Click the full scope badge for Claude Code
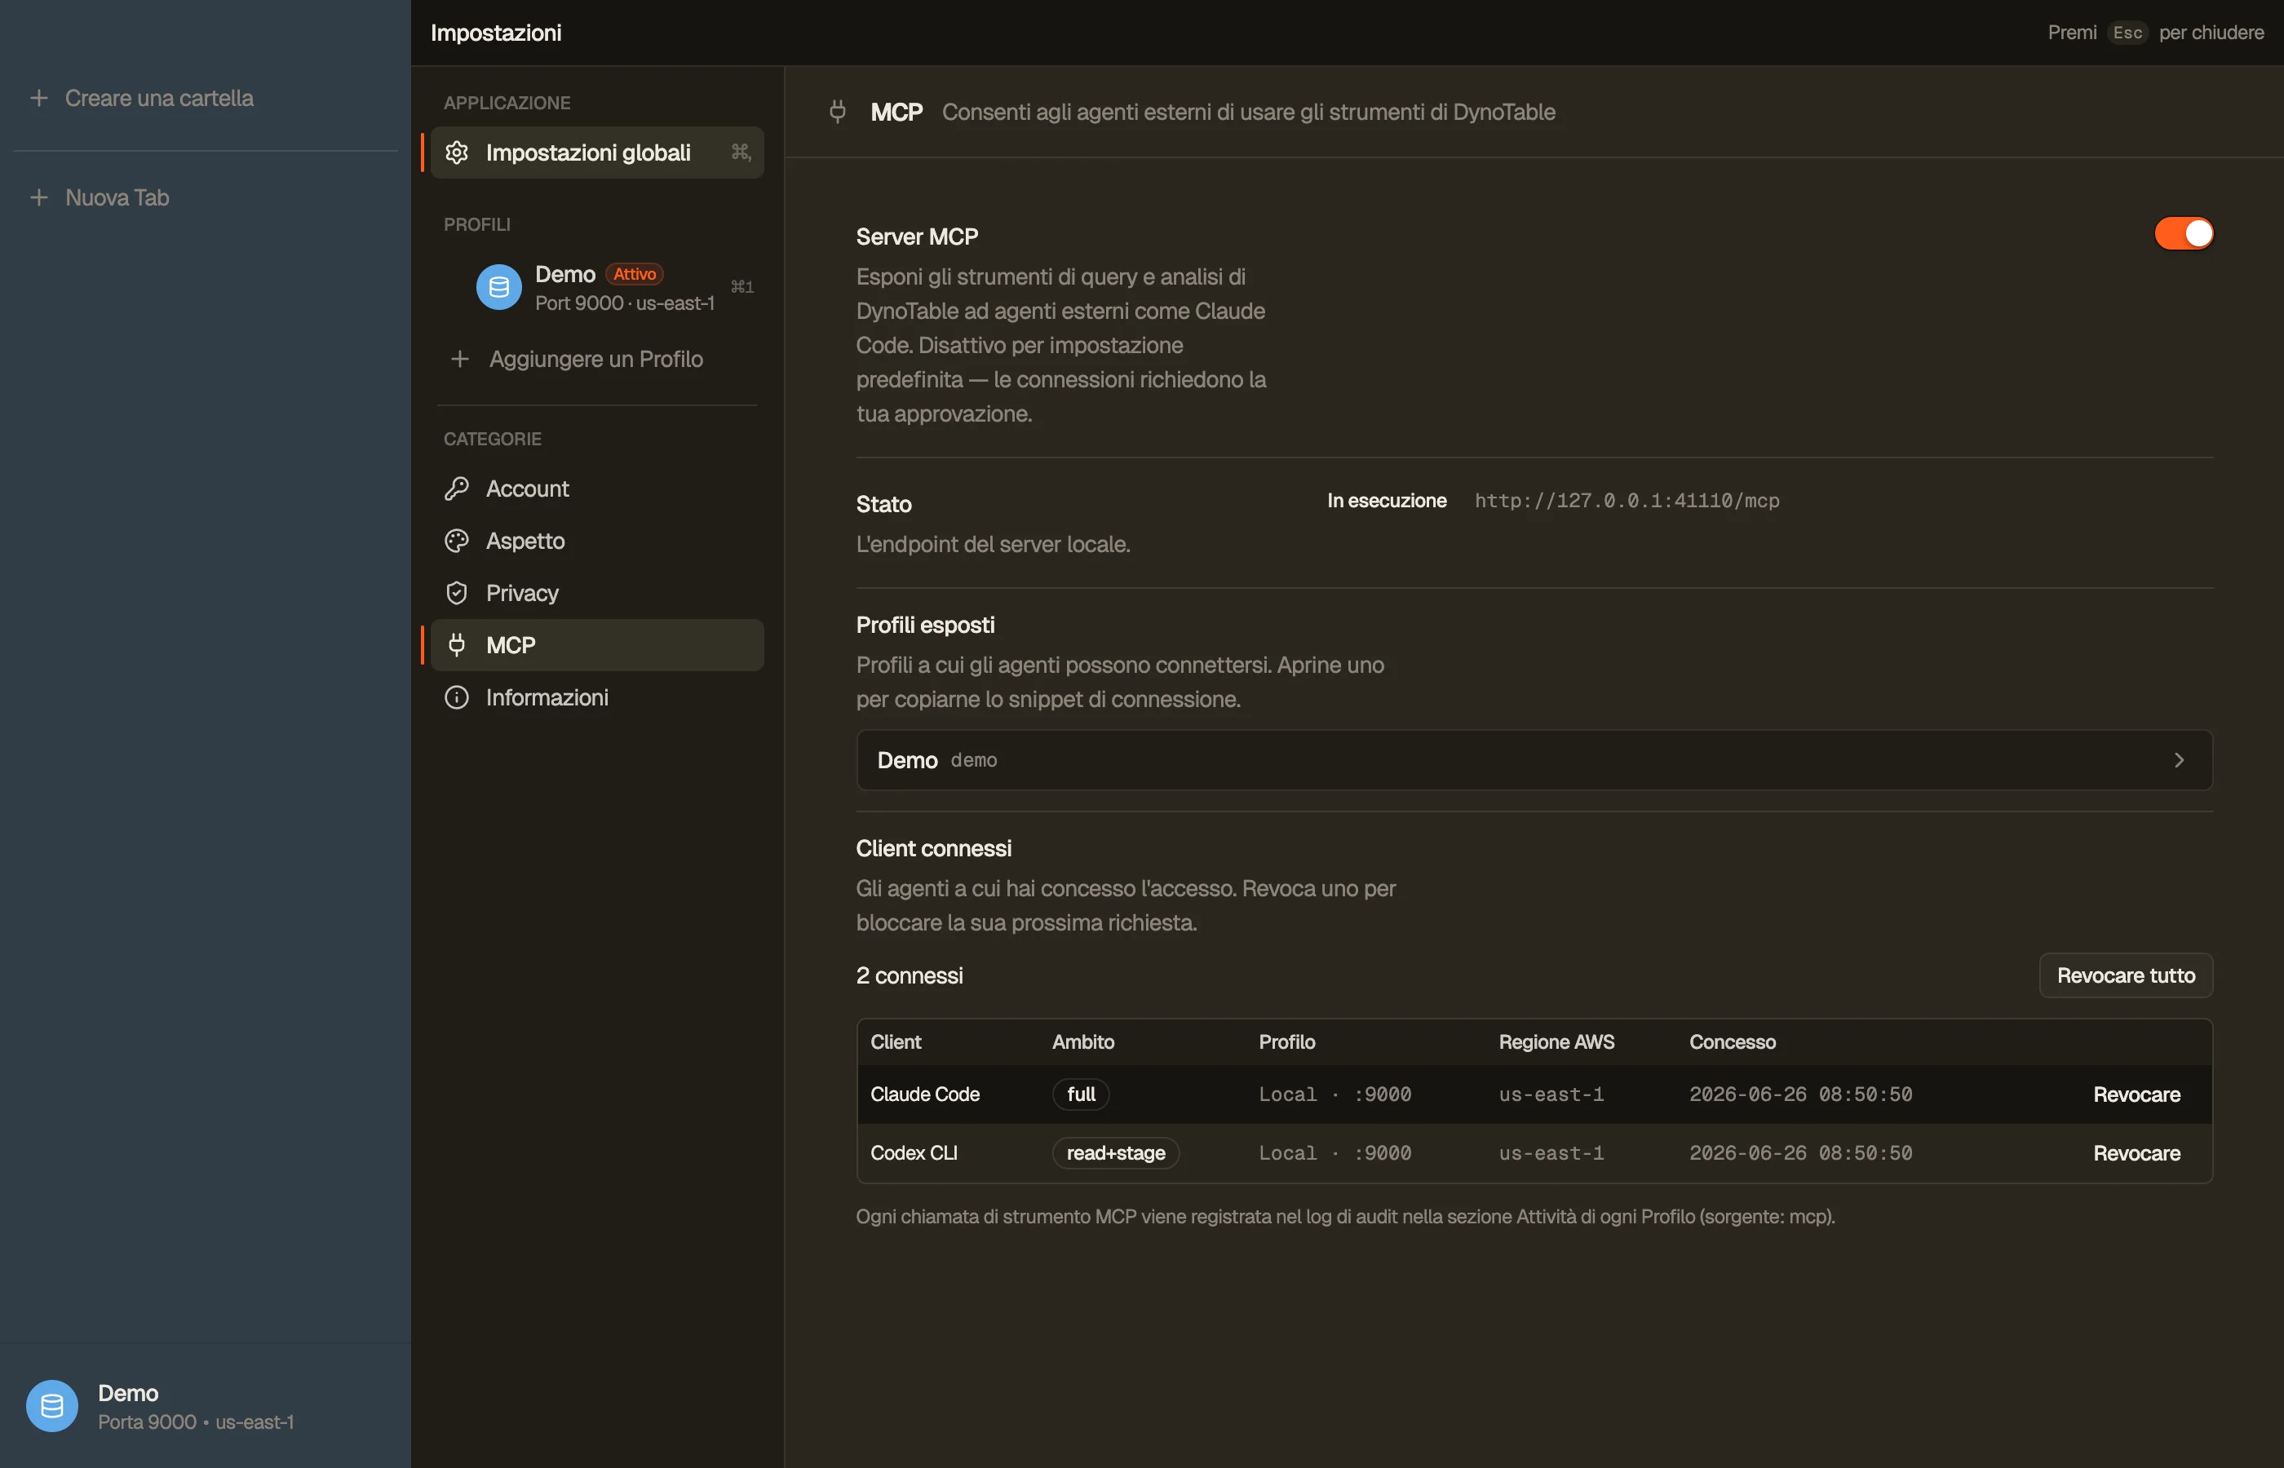Image resolution: width=2284 pixels, height=1468 pixels. click(1080, 1094)
